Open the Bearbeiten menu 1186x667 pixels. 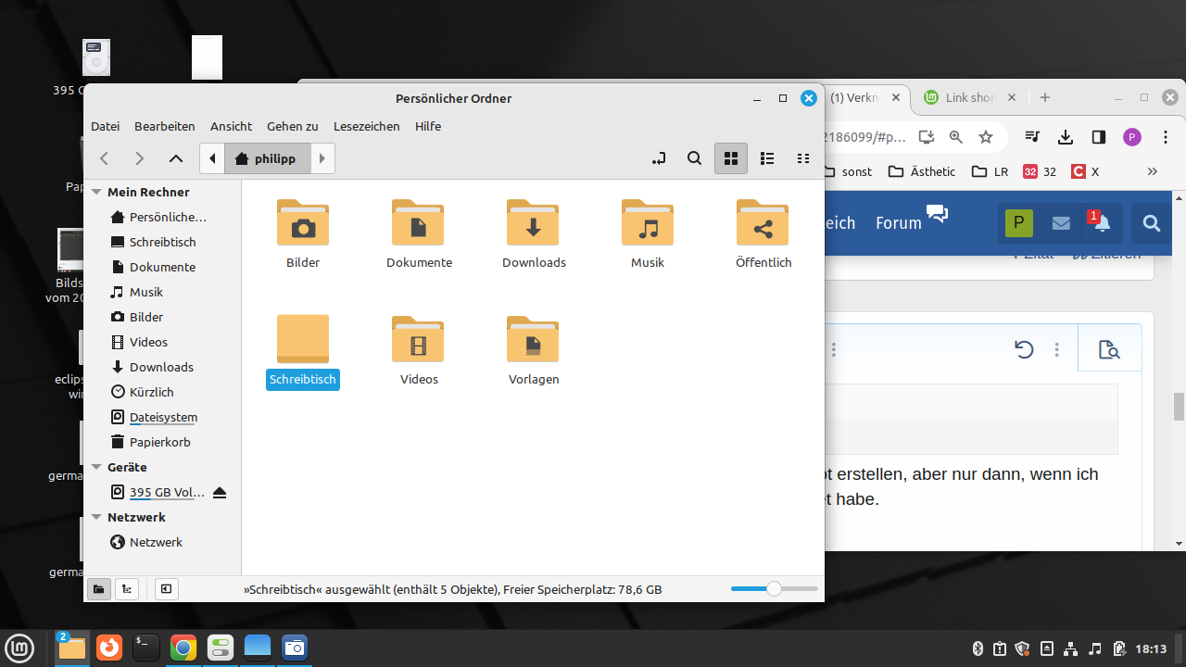[165, 126]
